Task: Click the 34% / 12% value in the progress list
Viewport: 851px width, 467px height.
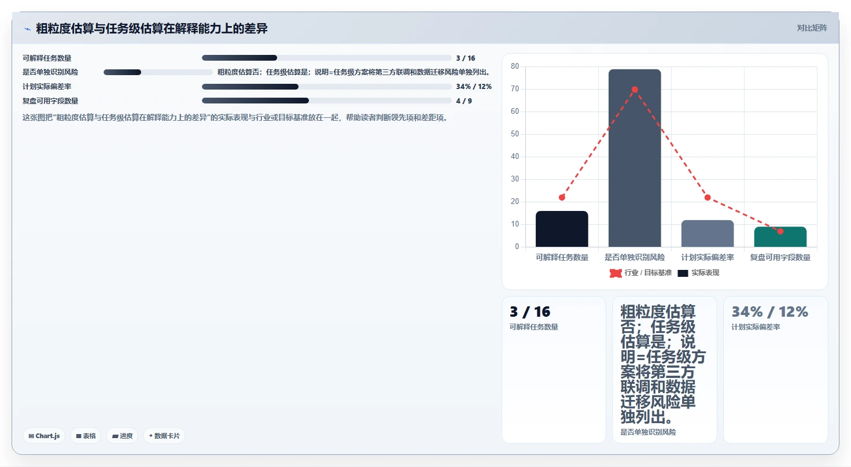Action: (474, 87)
